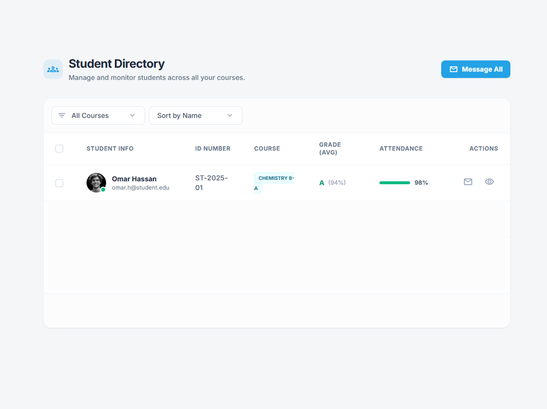Click the omar.h@student.edu email address
The width and height of the screenshot is (547, 409).
(x=141, y=188)
